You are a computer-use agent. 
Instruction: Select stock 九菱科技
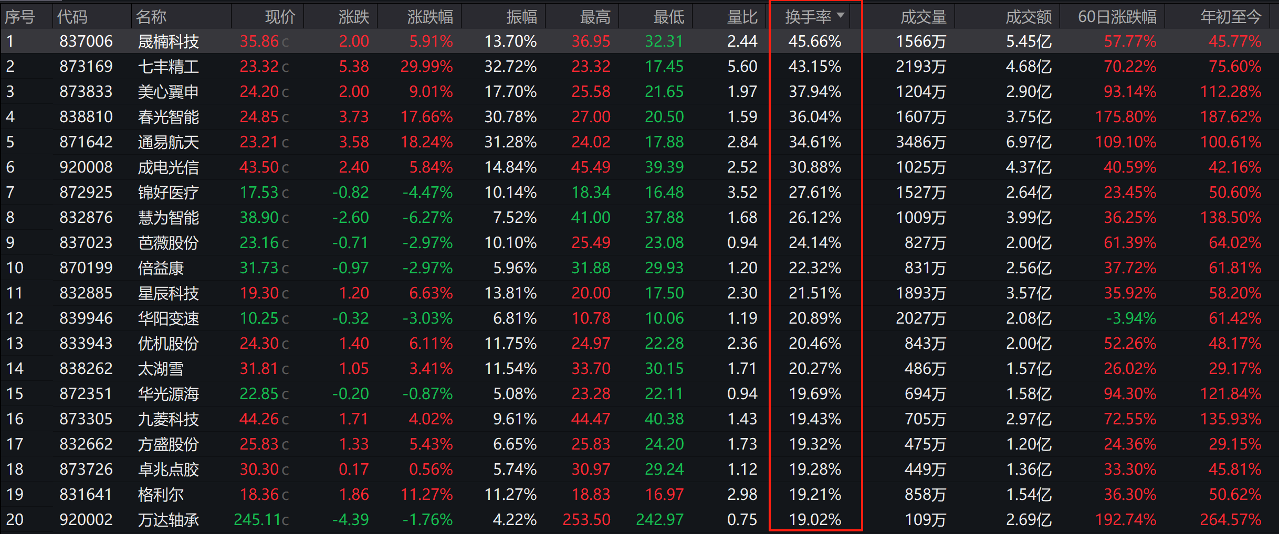point(168,419)
